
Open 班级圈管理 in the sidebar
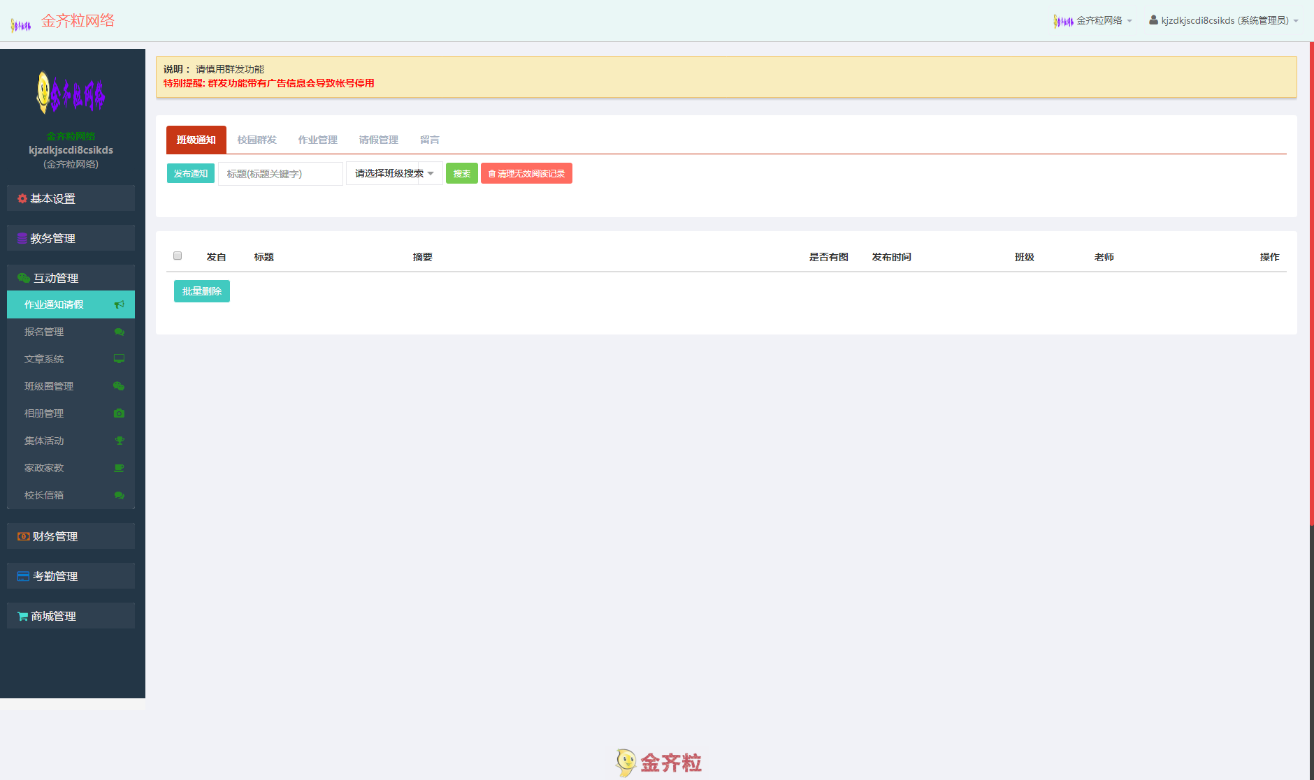pyautogui.click(x=71, y=386)
